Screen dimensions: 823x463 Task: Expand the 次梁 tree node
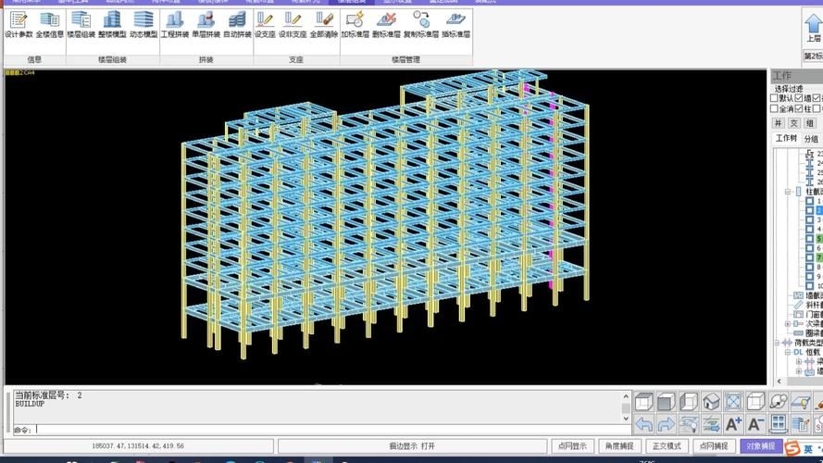point(788,324)
